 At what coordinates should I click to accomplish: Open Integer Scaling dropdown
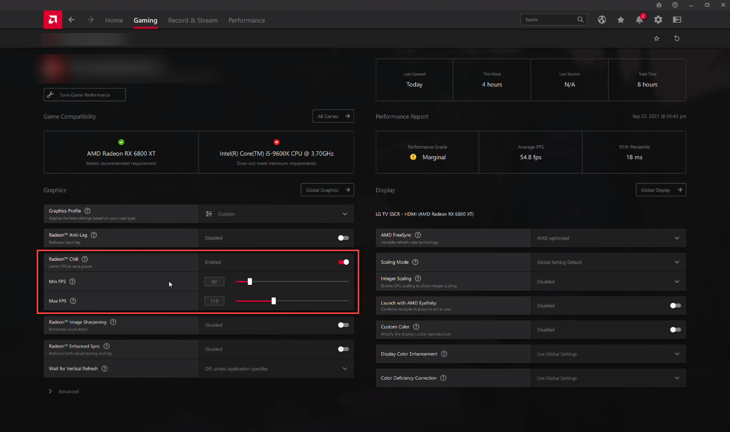pos(608,282)
